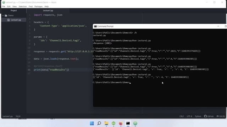Click line 16 print(data["readResults"]) code
The width and height of the screenshot is (227, 127).
click(51, 70)
